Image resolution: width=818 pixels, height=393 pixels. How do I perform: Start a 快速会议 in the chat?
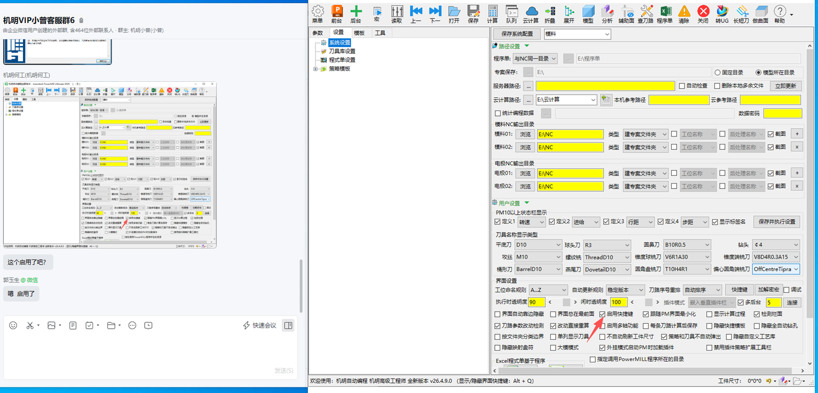tap(260, 326)
